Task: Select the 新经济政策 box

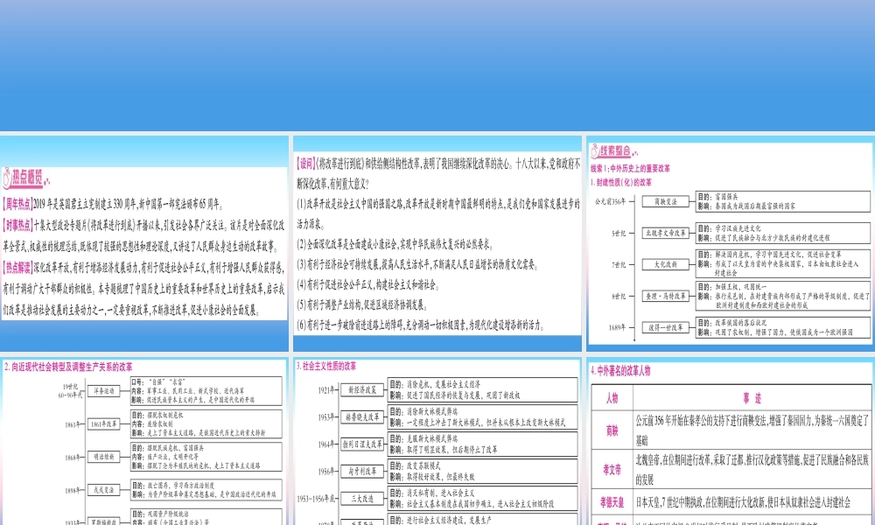Action: [x=362, y=390]
